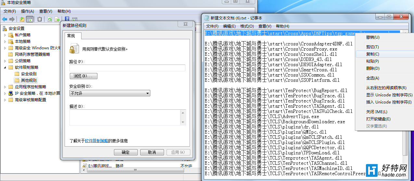This screenshot has width=414, height=181.
Task: Click the 帐户策略 folder icon in the tree
Action: click(x=11, y=35)
